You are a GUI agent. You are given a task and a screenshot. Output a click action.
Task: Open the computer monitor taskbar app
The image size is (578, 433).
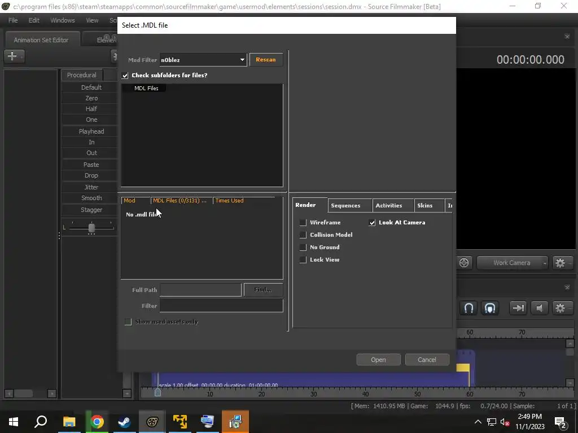207,422
